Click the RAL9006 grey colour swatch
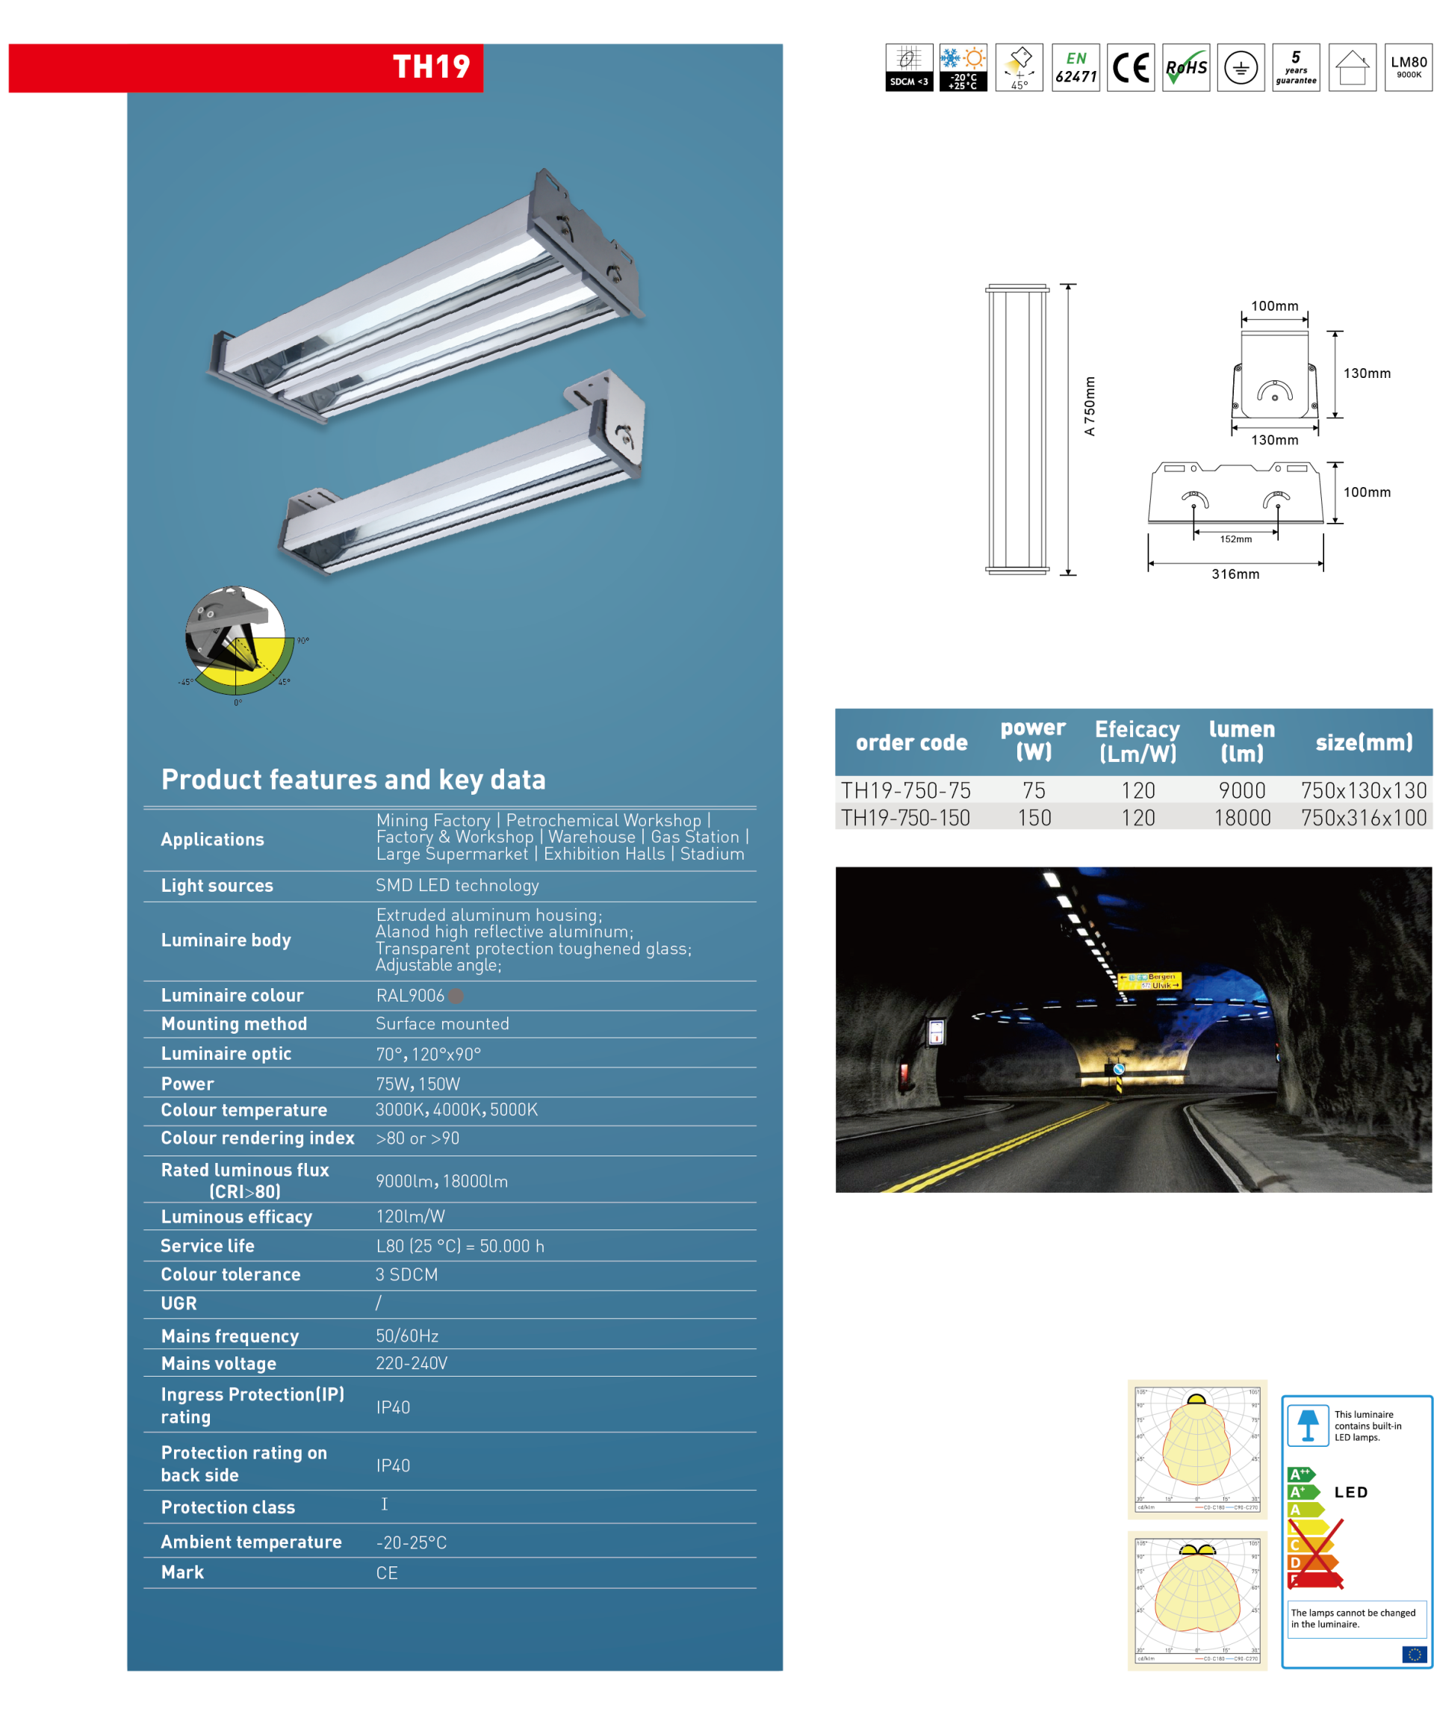 [x=456, y=996]
